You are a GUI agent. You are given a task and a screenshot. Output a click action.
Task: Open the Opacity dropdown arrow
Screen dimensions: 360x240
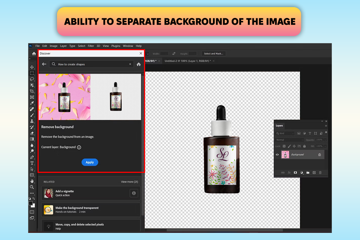pos(325,139)
